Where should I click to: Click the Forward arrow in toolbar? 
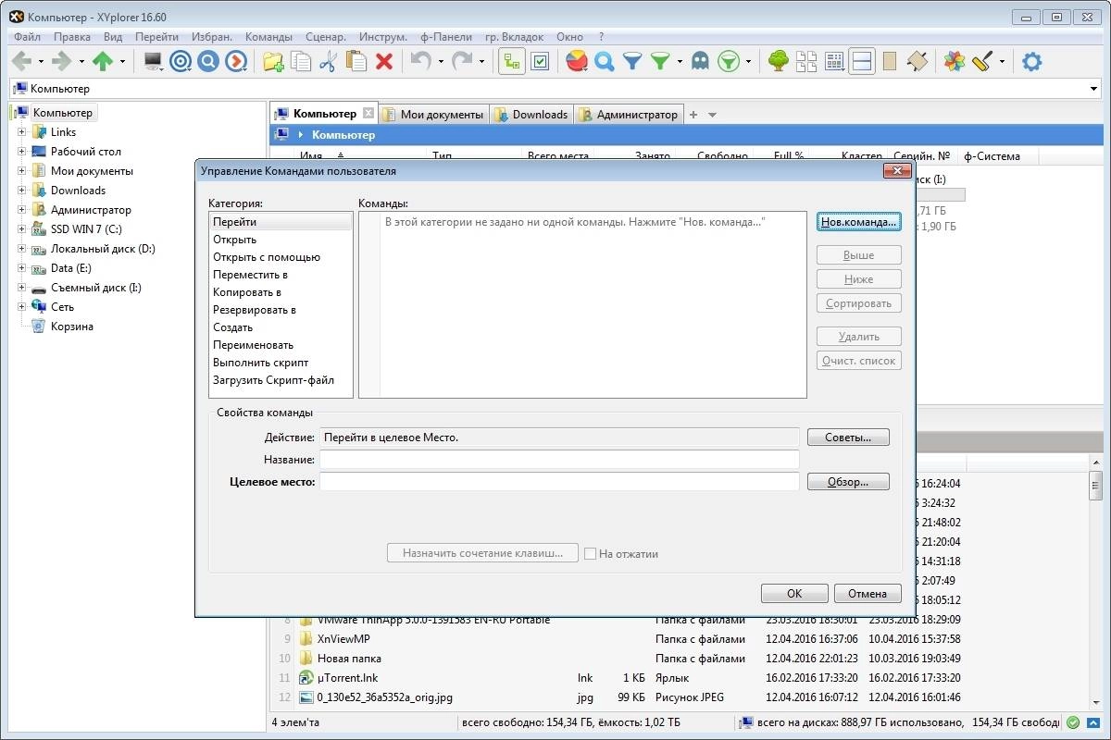coord(61,62)
